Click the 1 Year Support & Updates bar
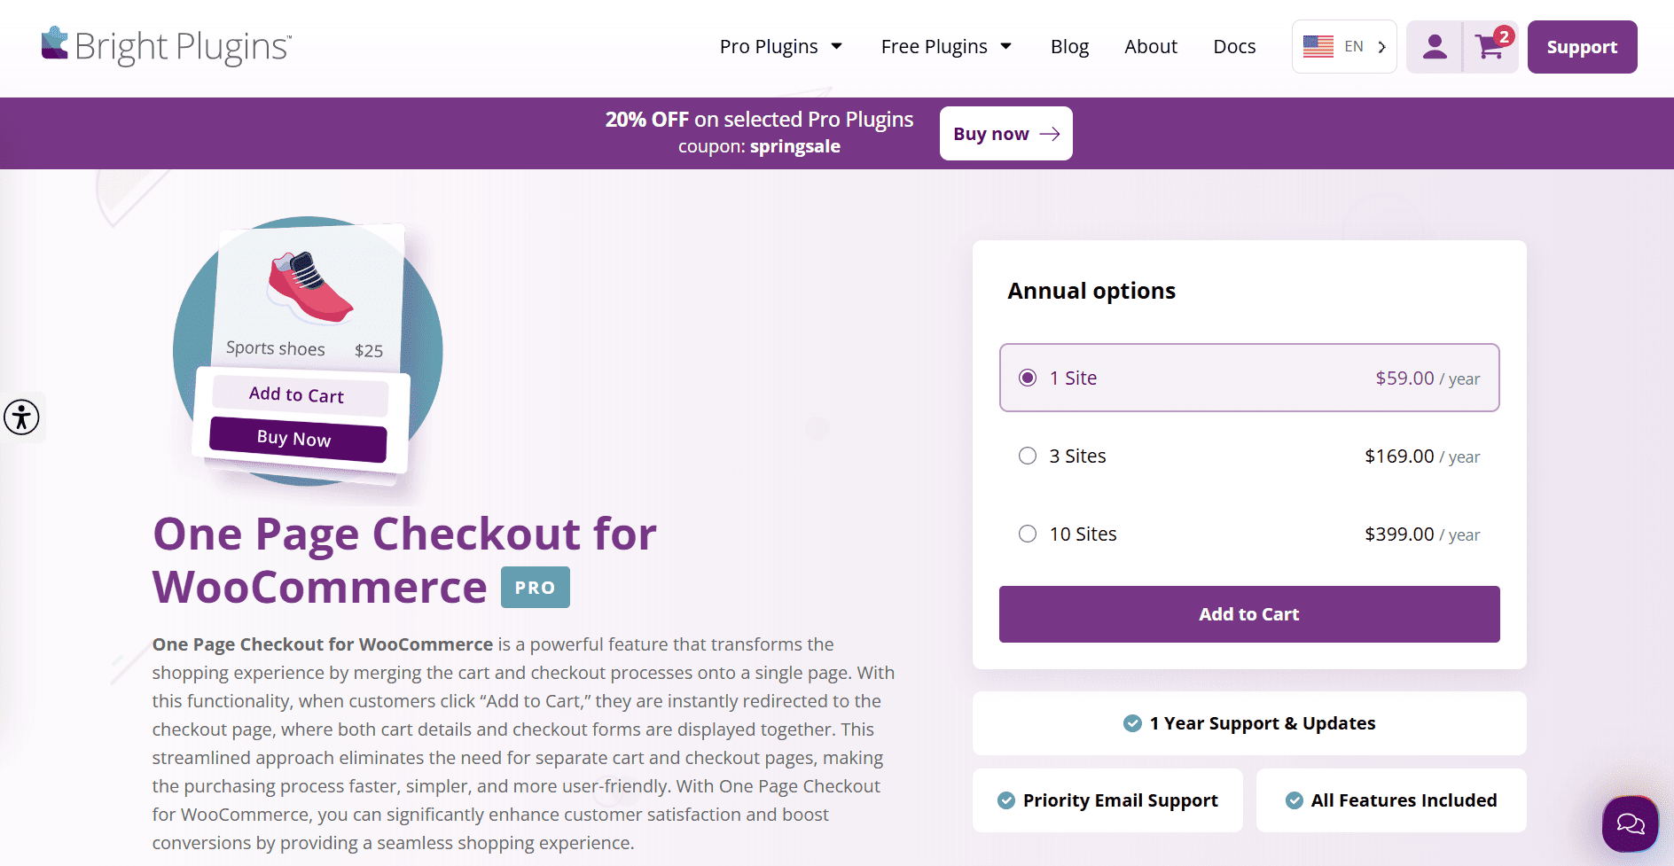The width and height of the screenshot is (1674, 866). [x=1248, y=722]
